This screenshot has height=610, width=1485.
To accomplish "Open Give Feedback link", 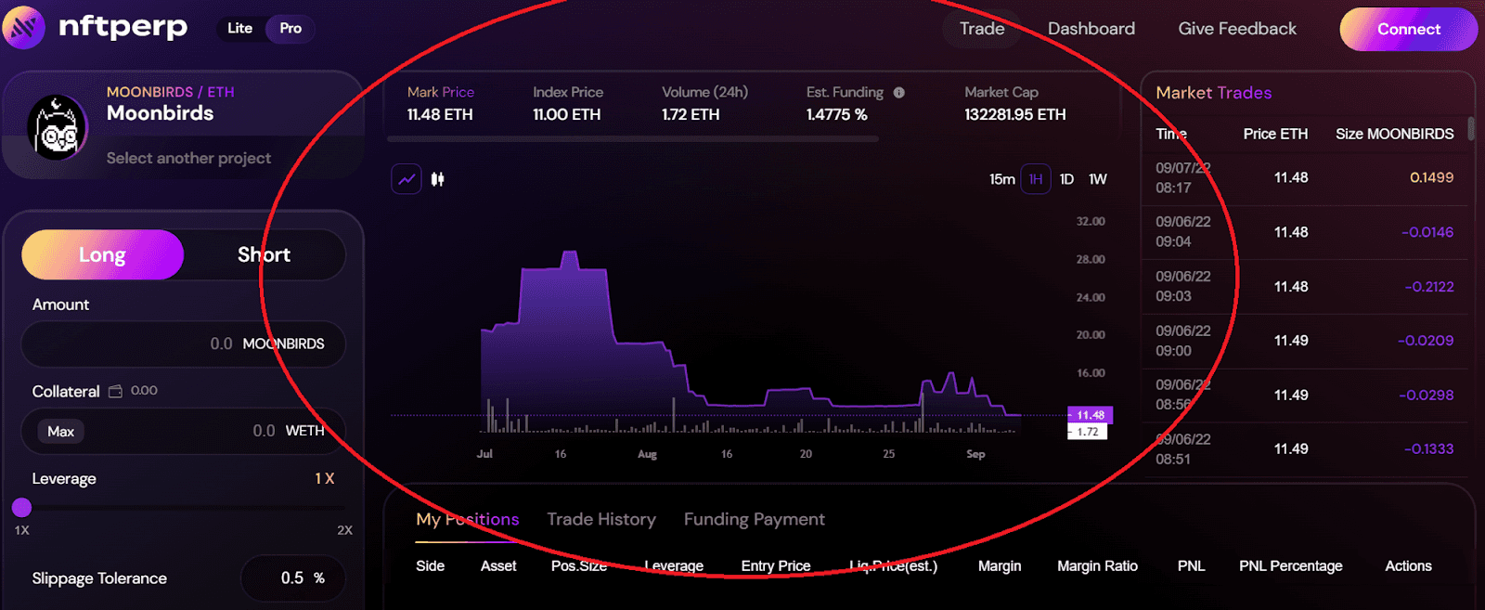I will pos(1237,29).
